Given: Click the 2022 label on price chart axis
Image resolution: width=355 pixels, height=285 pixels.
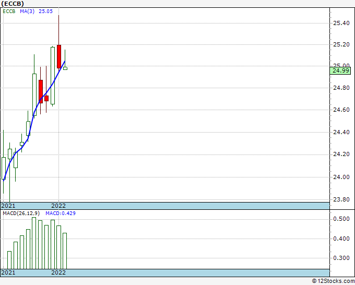Looking at the screenshot, I should 58,206.
